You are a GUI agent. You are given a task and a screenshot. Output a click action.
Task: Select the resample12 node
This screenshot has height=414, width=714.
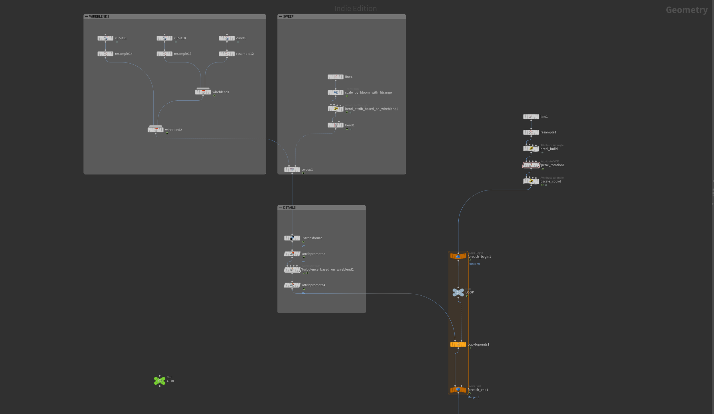[227, 54]
